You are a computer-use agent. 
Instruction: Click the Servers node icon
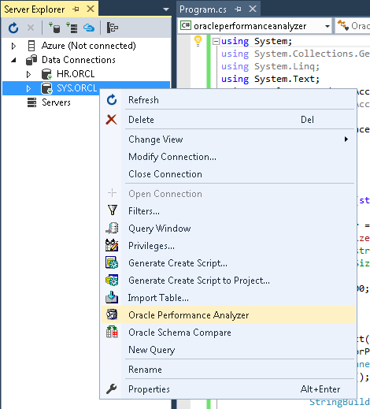tap(31, 102)
